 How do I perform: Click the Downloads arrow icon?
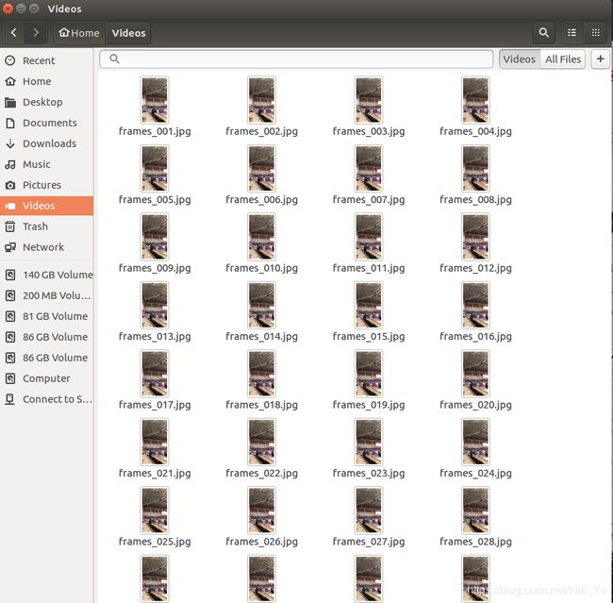[10, 143]
